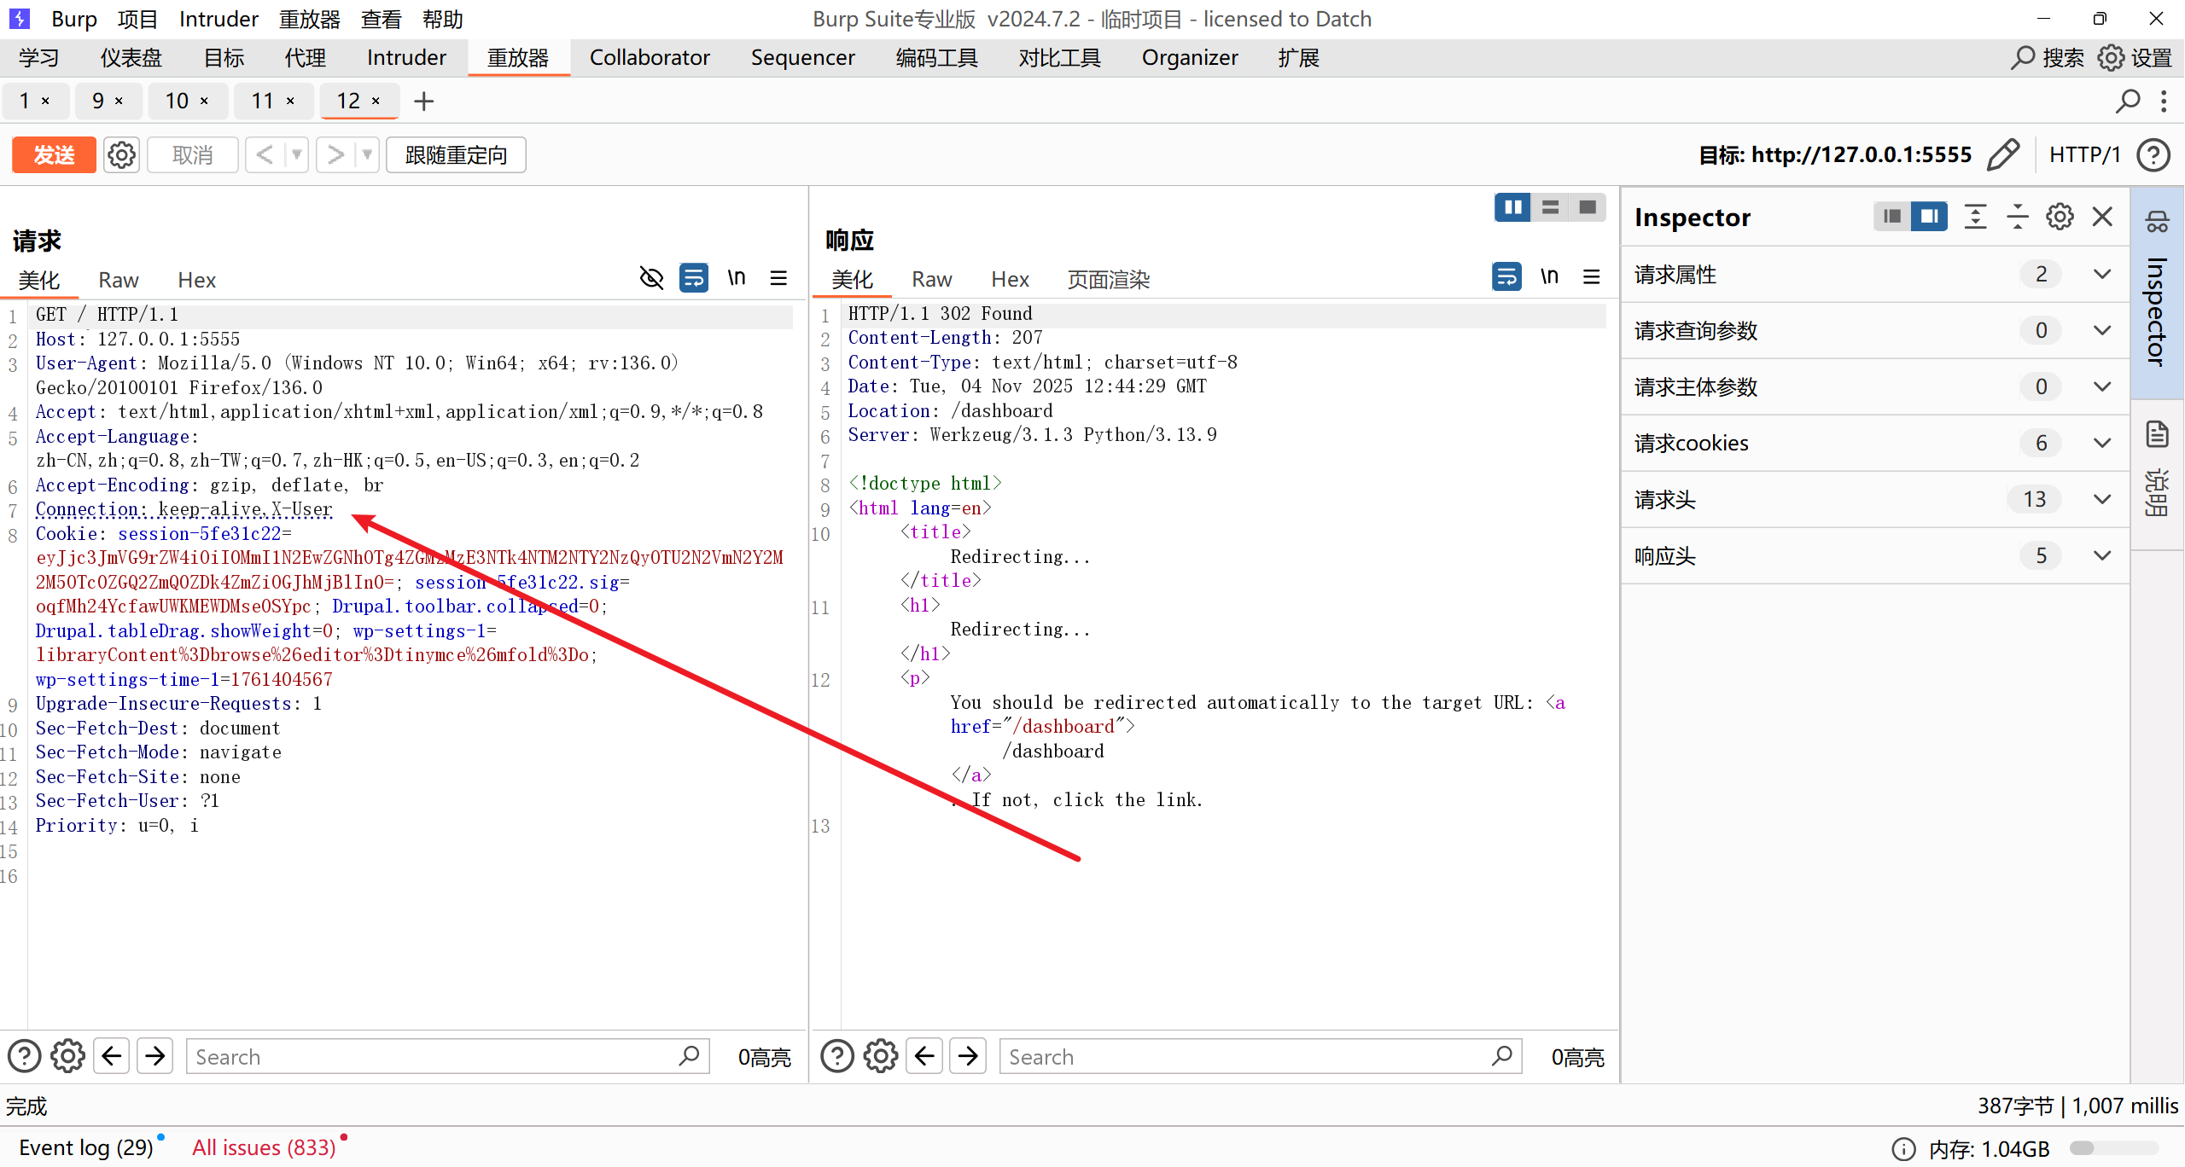Click the add new Repeater tab plus icon
This screenshot has width=2185, height=1167.
coord(423,102)
